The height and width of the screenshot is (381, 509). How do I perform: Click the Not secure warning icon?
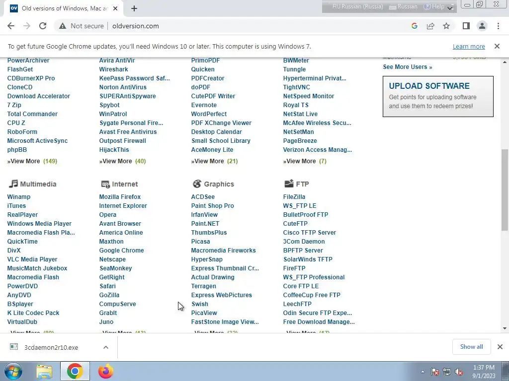(62, 26)
